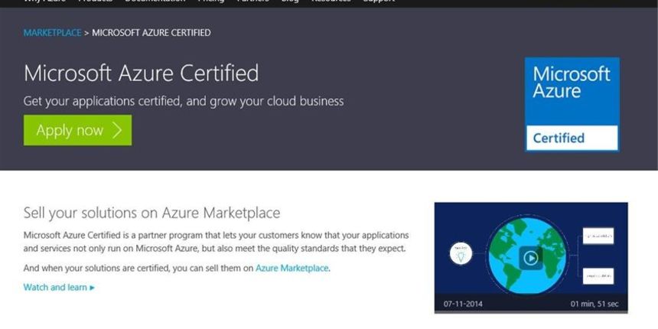Open the Watch and learn link
The image size is (658, 329).
(59, 288)
